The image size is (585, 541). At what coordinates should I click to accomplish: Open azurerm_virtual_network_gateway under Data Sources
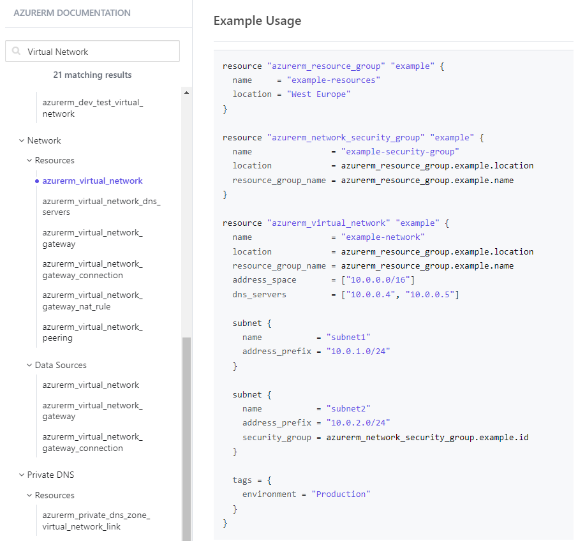coord(93,411)
